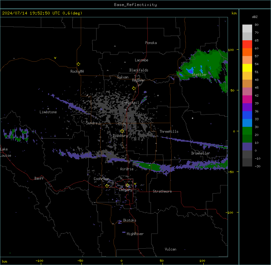Image resolution: width=271 pixels, height=265 pixels.
Task: Click the yellow diamond marker above RockyMH
Action: point(78,64)
